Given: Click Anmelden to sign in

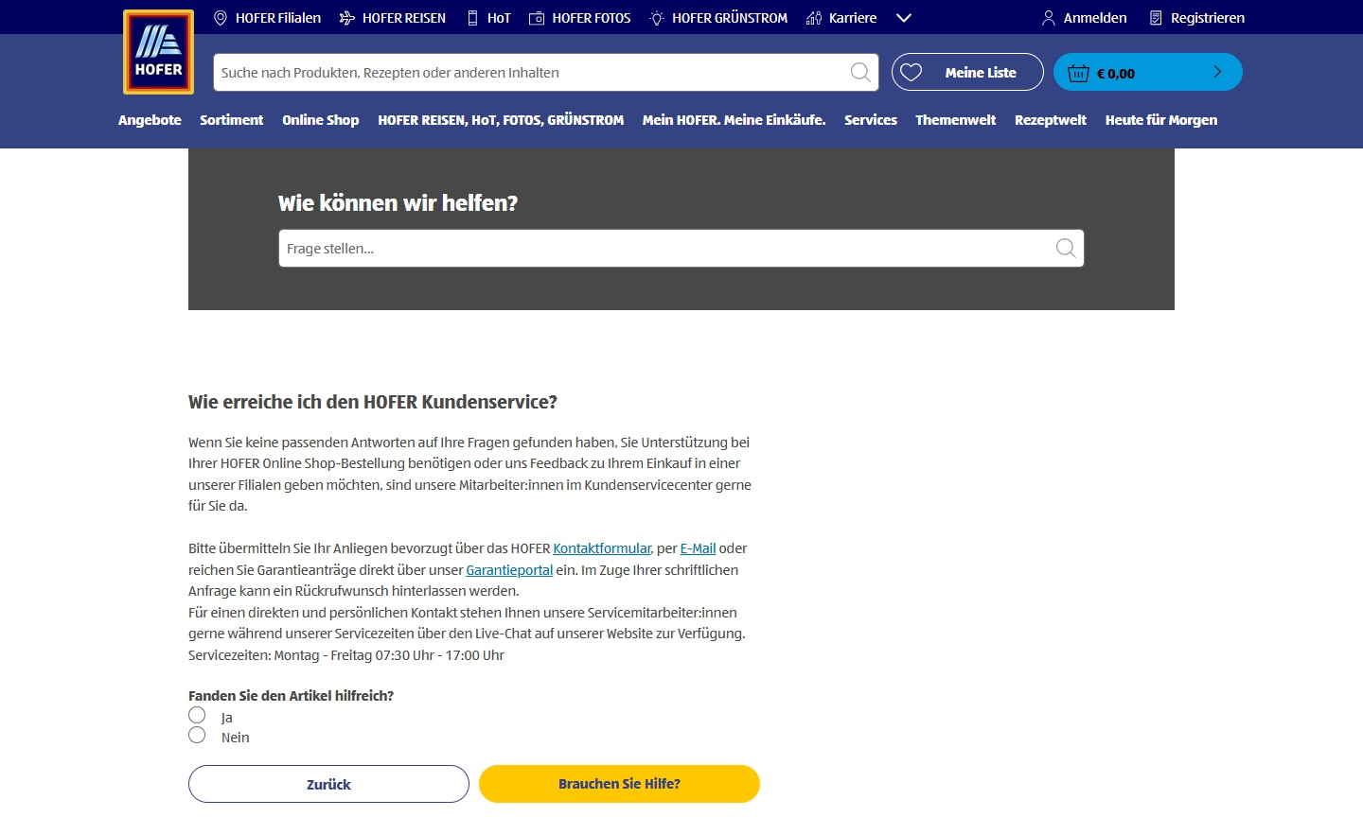Looking at the screenshot, I should [x=1095, y=18].
